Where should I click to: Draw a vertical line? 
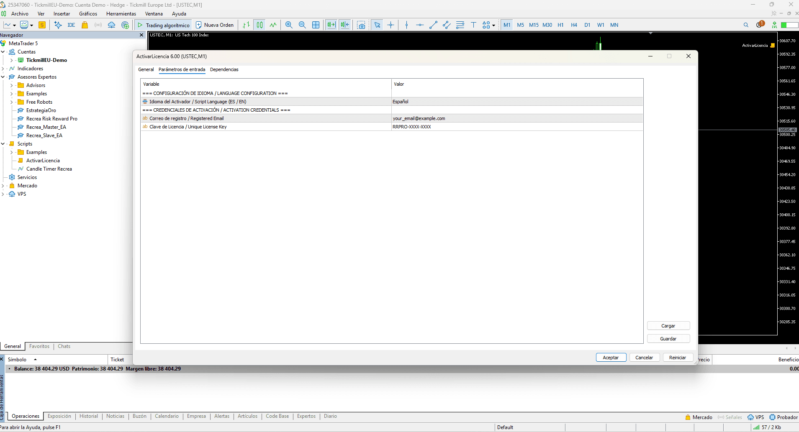[406, 25]
